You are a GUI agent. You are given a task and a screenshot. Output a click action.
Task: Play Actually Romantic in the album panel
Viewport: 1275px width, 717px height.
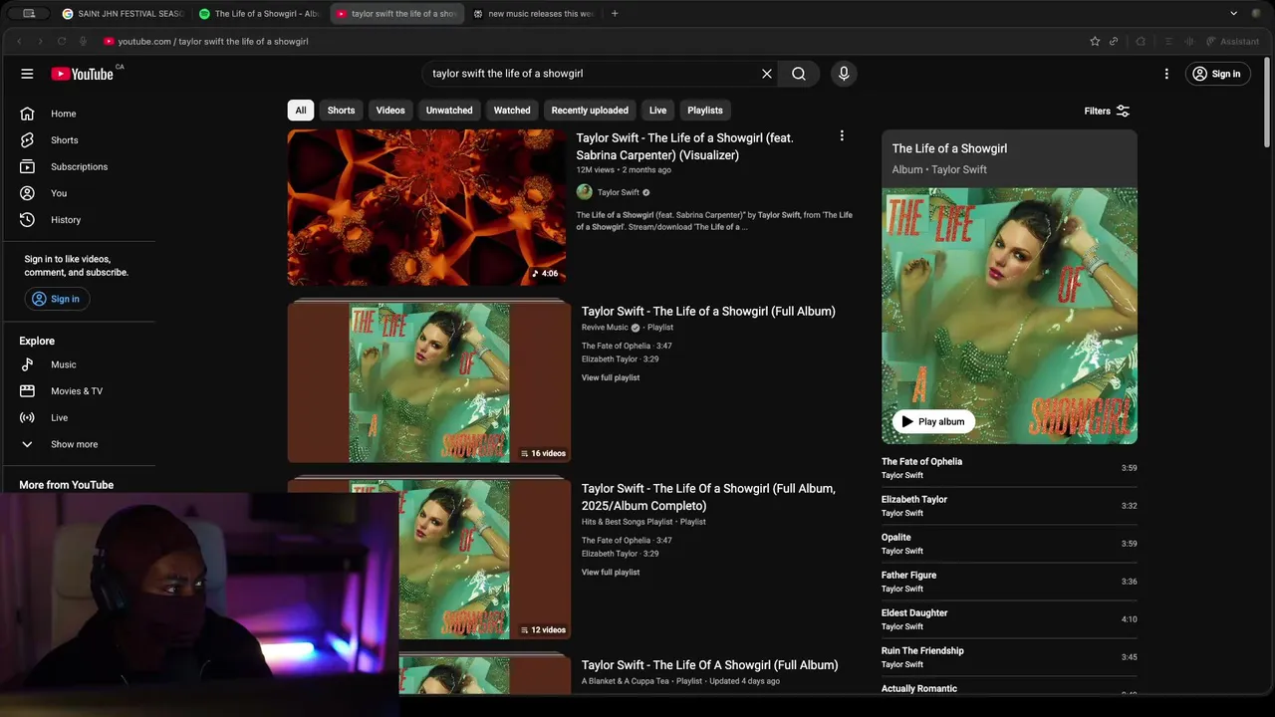[x=1009, y=689]
